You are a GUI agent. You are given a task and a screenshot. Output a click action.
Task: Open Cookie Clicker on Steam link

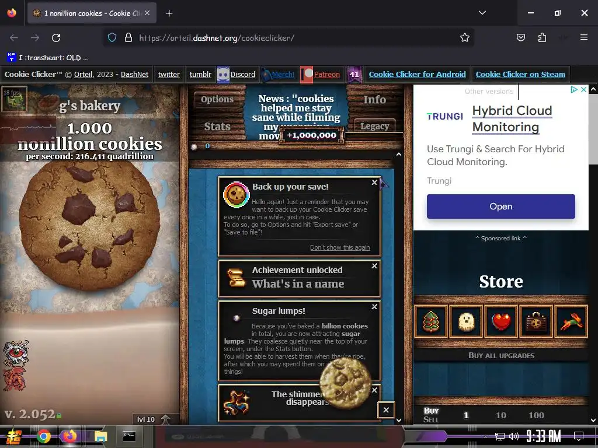520,74
